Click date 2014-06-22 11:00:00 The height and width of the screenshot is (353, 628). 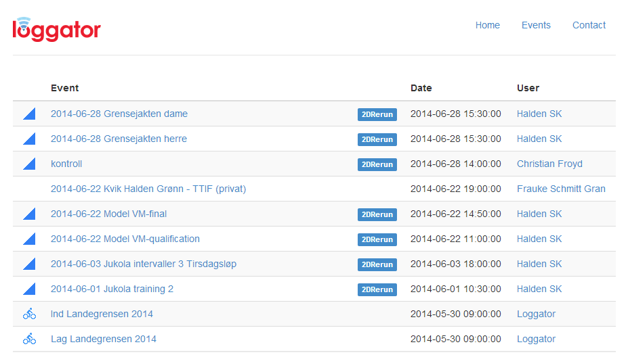456,239
